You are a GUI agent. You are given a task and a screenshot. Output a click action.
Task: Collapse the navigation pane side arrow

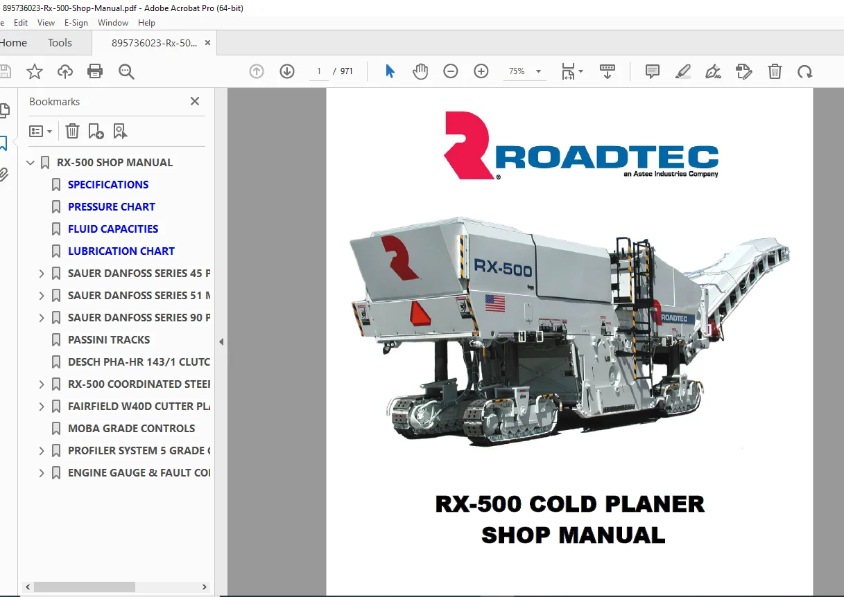point(221,341)
